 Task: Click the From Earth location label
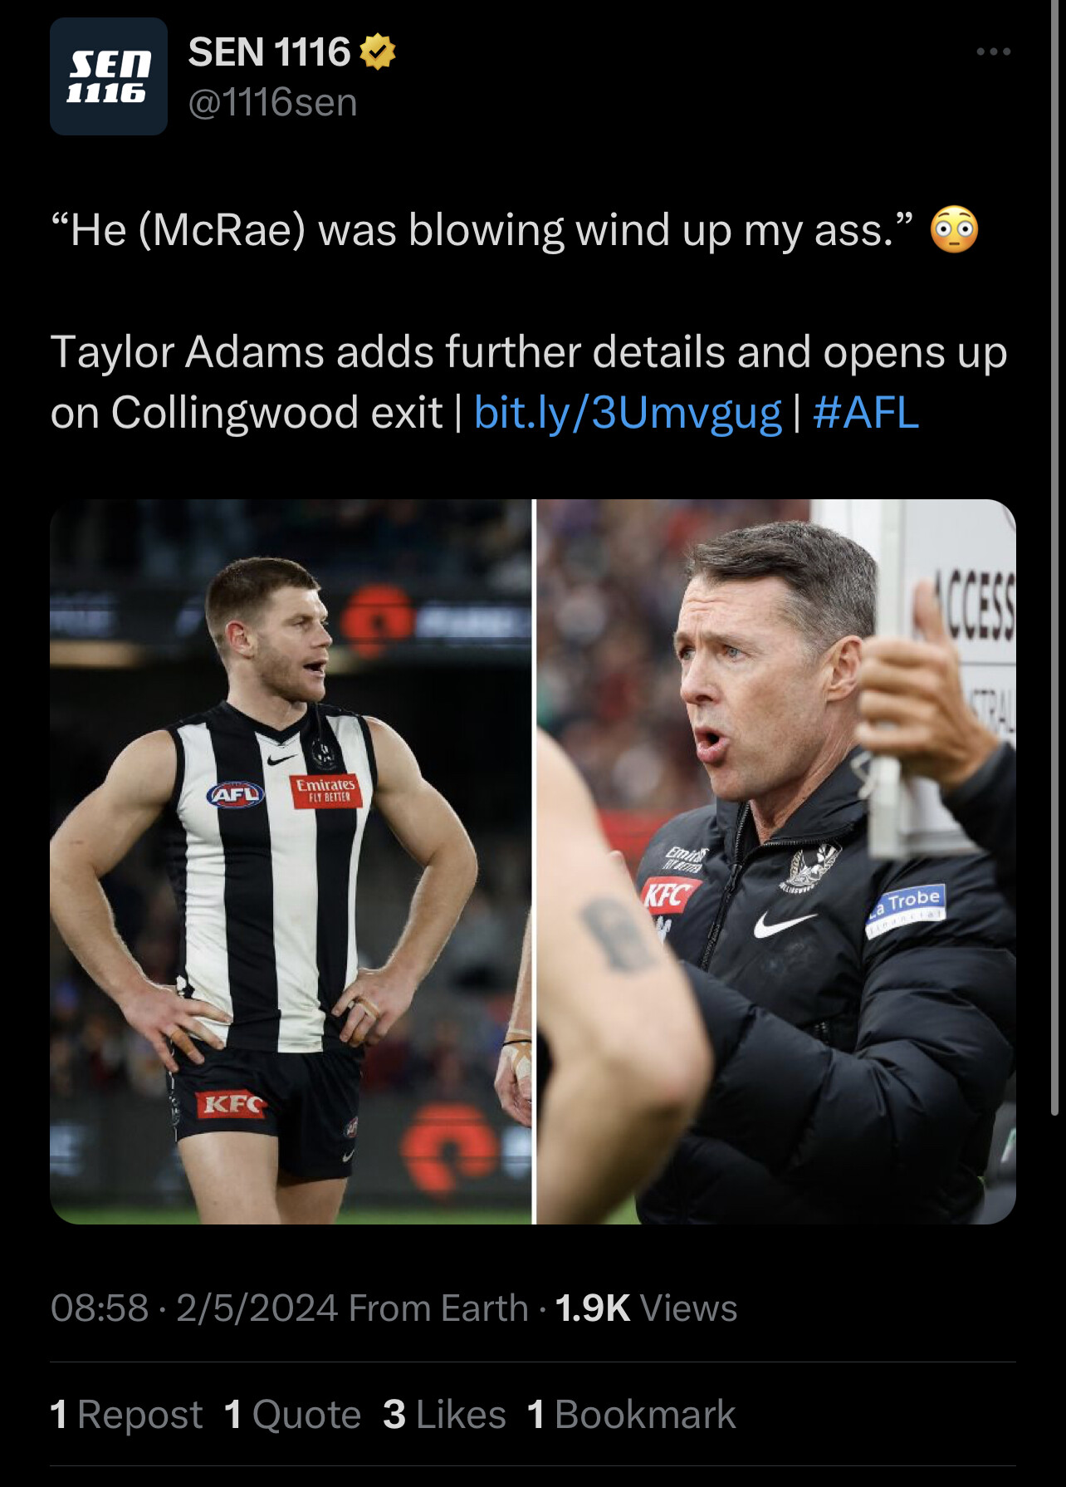[x=438, y=1308]
